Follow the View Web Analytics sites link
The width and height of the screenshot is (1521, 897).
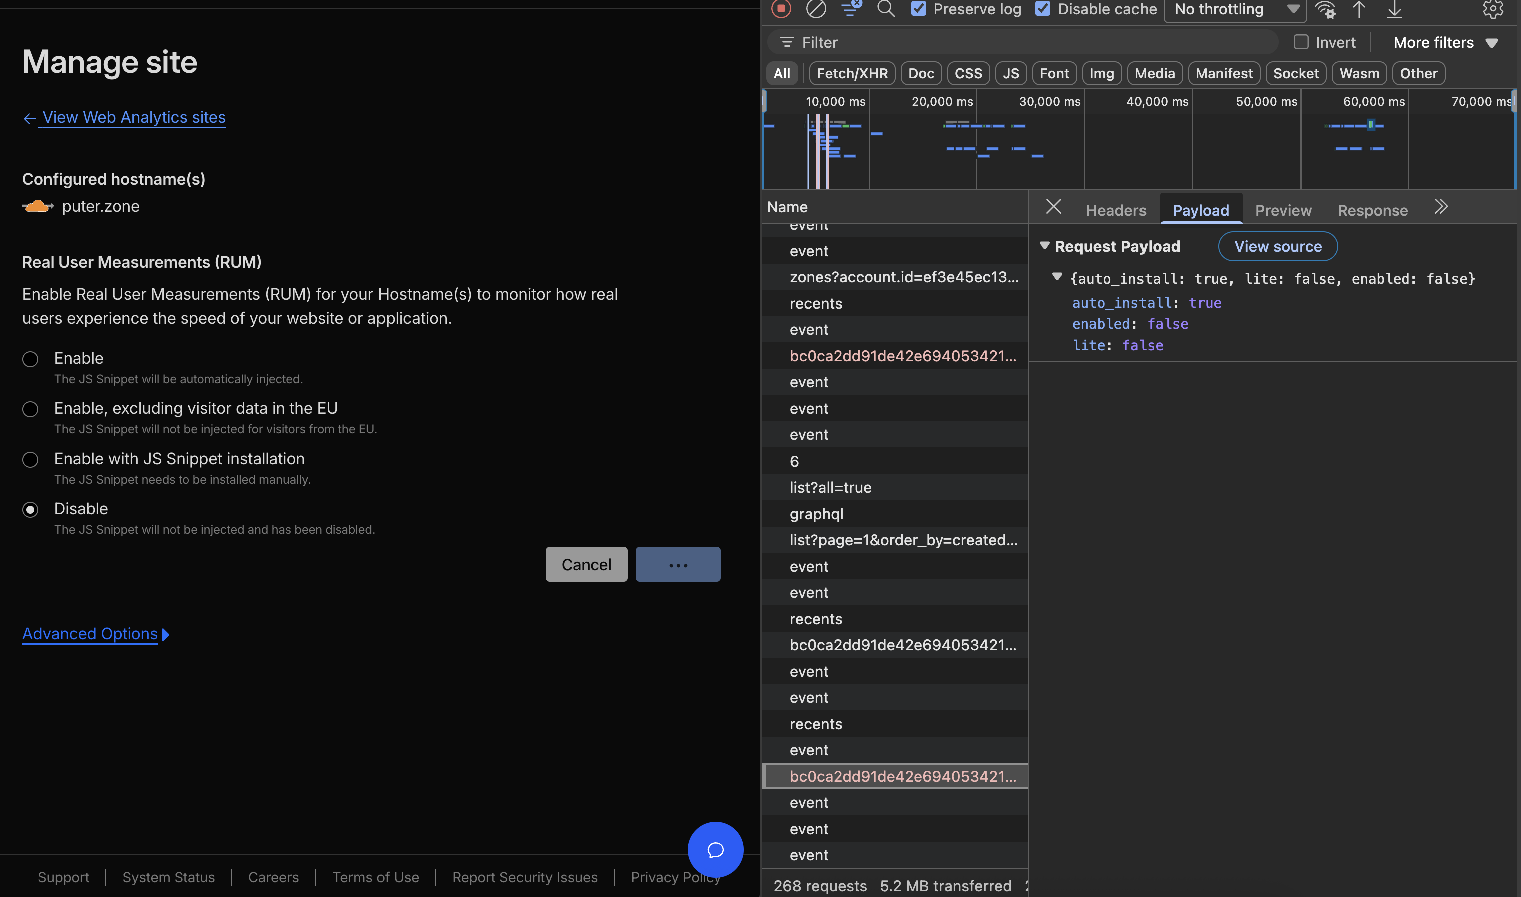coord(133,117)
